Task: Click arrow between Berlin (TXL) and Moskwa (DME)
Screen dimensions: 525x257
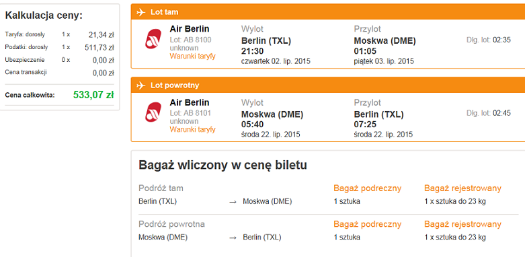Action: (x=233, y=202)
